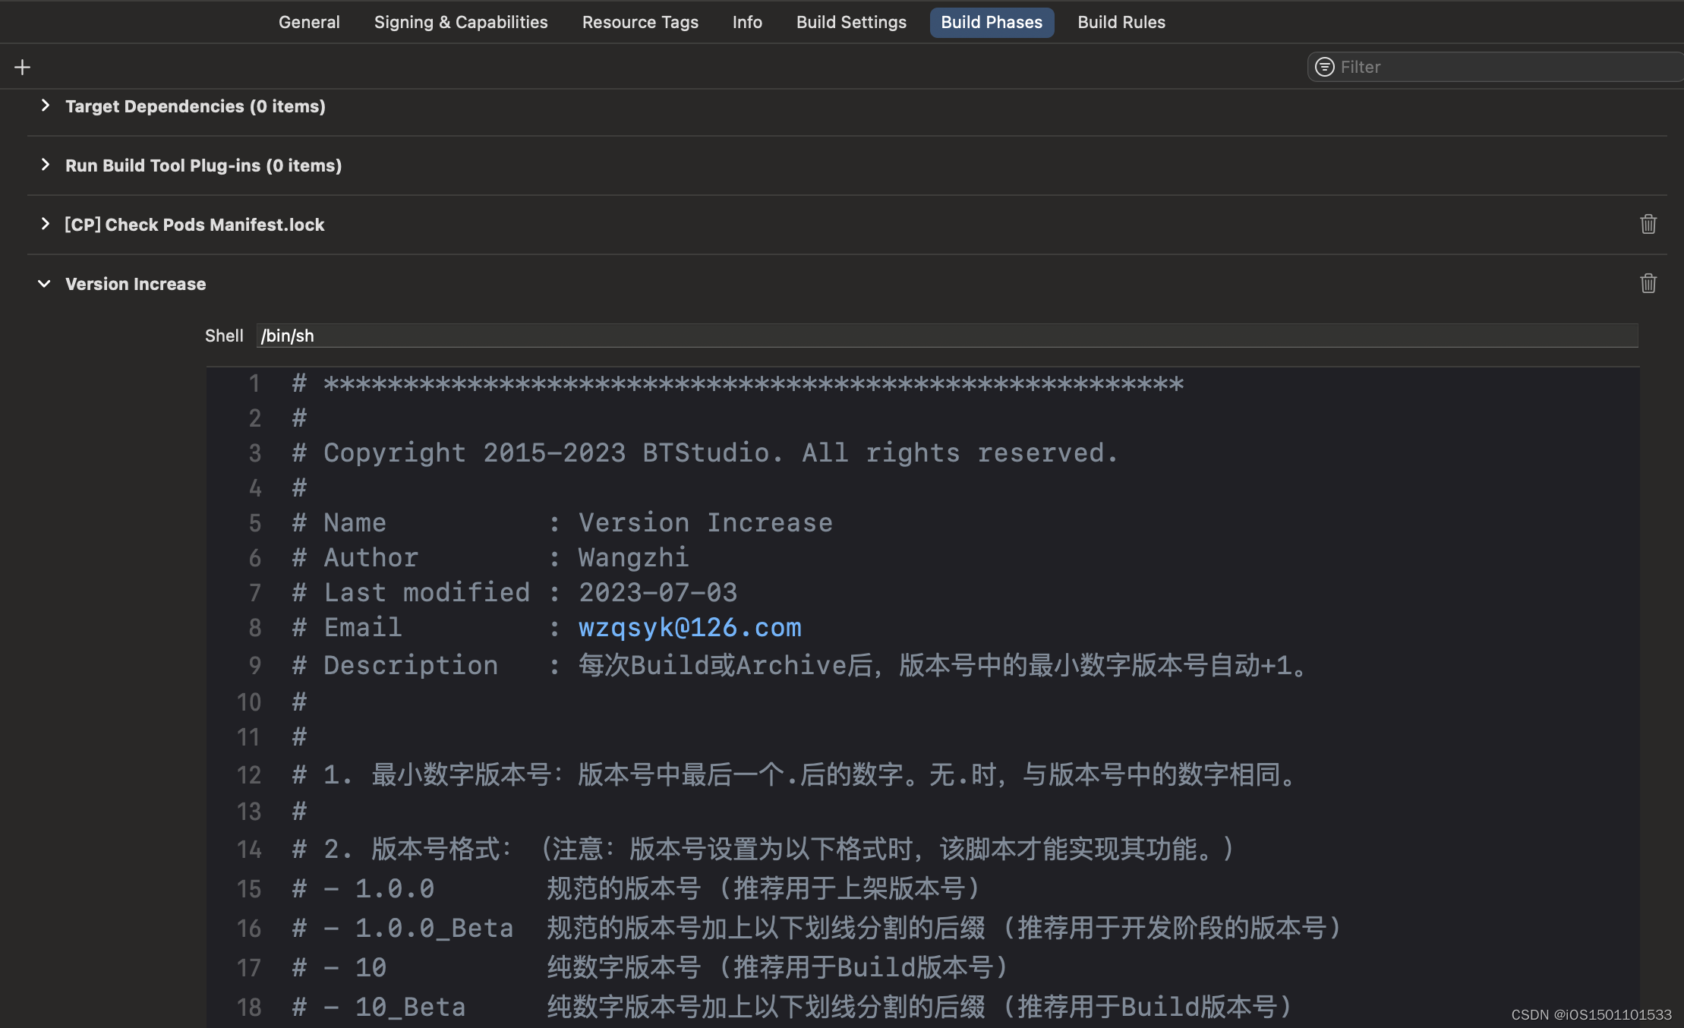Delete the Check Pods Manifest.lock phase
The height and width of the screenshot is (1028, 1684).
1648,225
